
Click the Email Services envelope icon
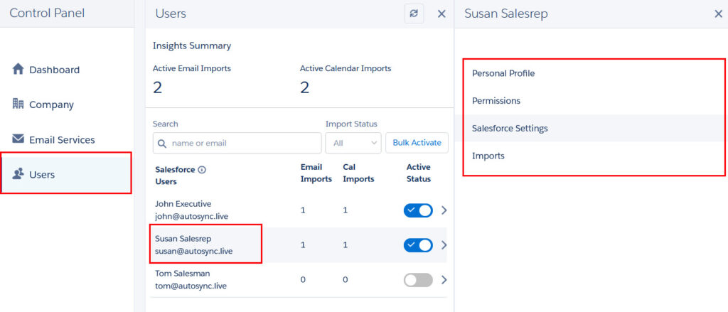tap(18, 139)
